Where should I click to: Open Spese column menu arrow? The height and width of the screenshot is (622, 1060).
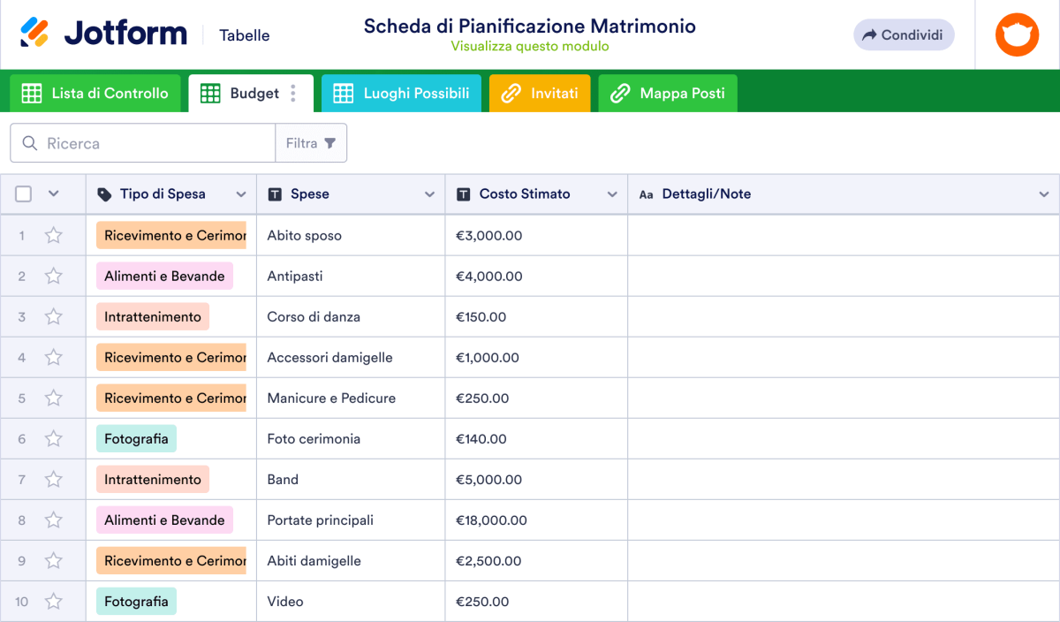pyautogui.click(x=429, y=194)
